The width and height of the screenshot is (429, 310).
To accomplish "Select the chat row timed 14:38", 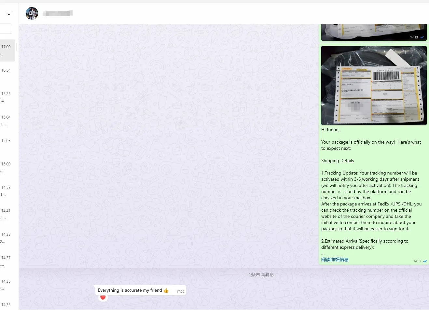I will (x=7, y=237).
